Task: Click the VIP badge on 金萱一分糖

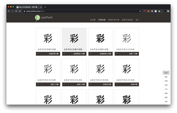Action: pos(117,54)
